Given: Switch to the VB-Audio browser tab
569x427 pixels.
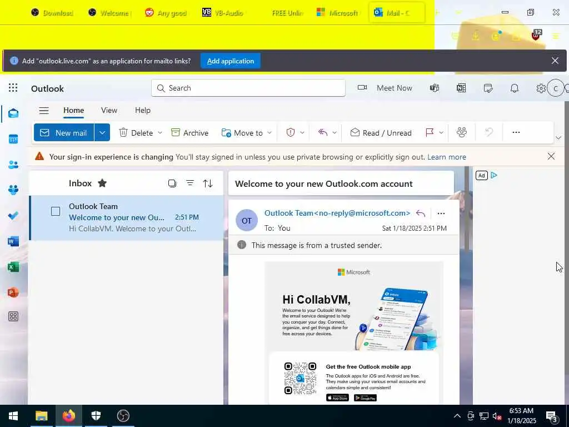Looking at the screenshot, I should point(223,13).
